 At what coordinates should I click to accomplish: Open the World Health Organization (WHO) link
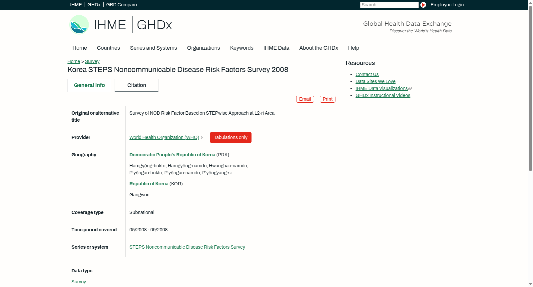pos(164,138)
